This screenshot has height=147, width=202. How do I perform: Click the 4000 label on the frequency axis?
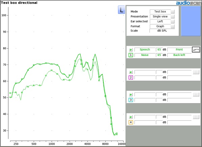88,144
